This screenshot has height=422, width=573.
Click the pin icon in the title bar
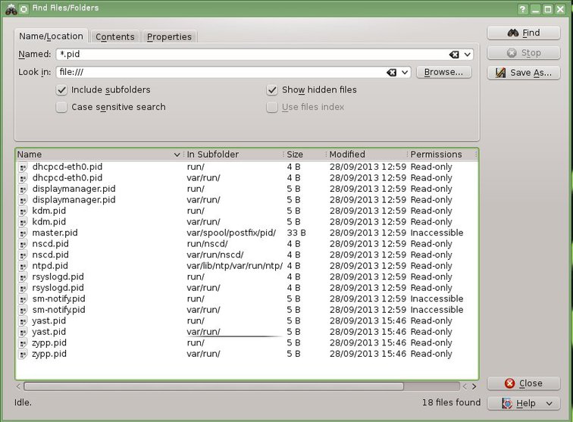pos(24,8)
